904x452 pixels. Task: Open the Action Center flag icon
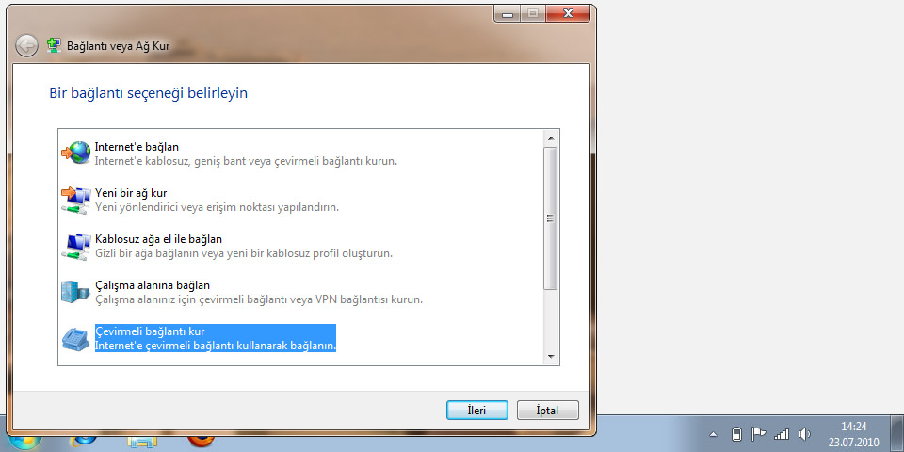758,434
